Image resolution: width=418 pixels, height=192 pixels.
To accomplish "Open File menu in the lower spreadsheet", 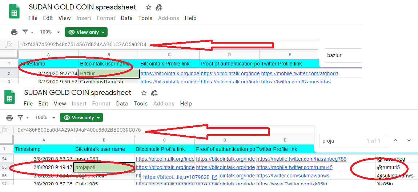I will 28,104.
